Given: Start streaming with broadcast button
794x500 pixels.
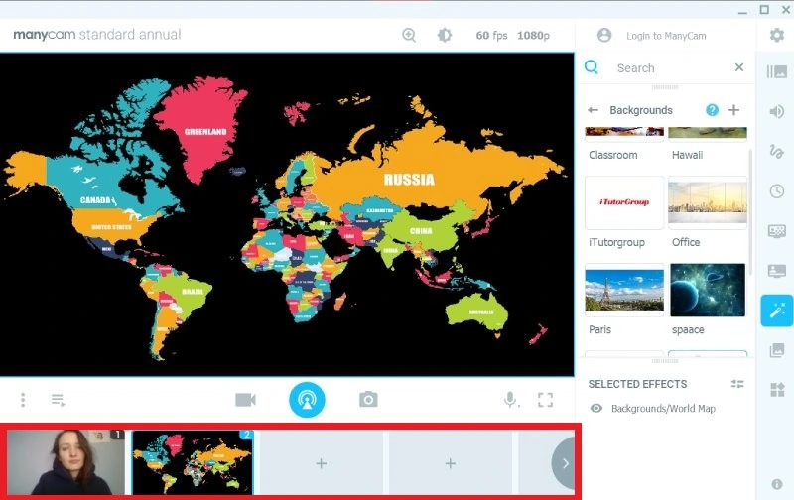Looking at the screenshot, I should point(307,400).
